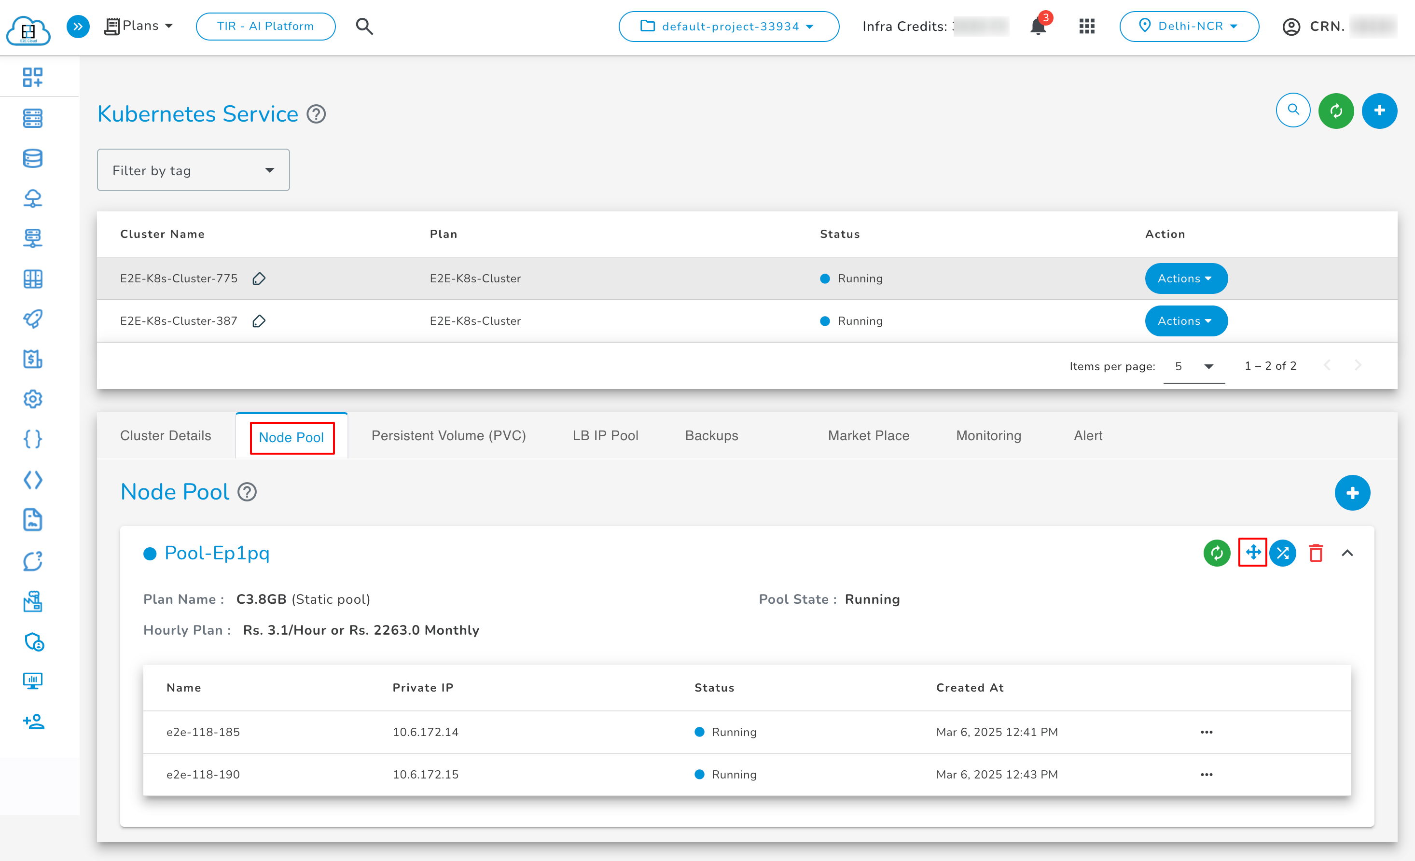Open the Plans dropdown

coord(139,26)
